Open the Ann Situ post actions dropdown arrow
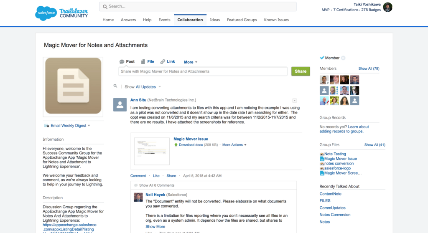The width and height of the screenshot is (428, 233). [x=295, y=101]
